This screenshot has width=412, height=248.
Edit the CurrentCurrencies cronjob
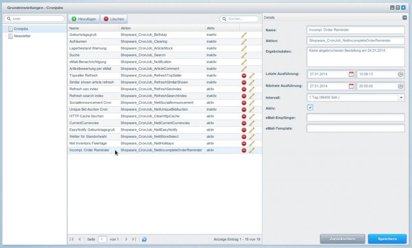[x=251, y=123]
